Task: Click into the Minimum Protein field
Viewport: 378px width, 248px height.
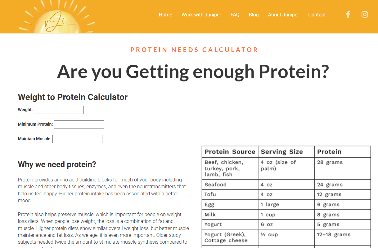Action: click(x=79, y=124)
